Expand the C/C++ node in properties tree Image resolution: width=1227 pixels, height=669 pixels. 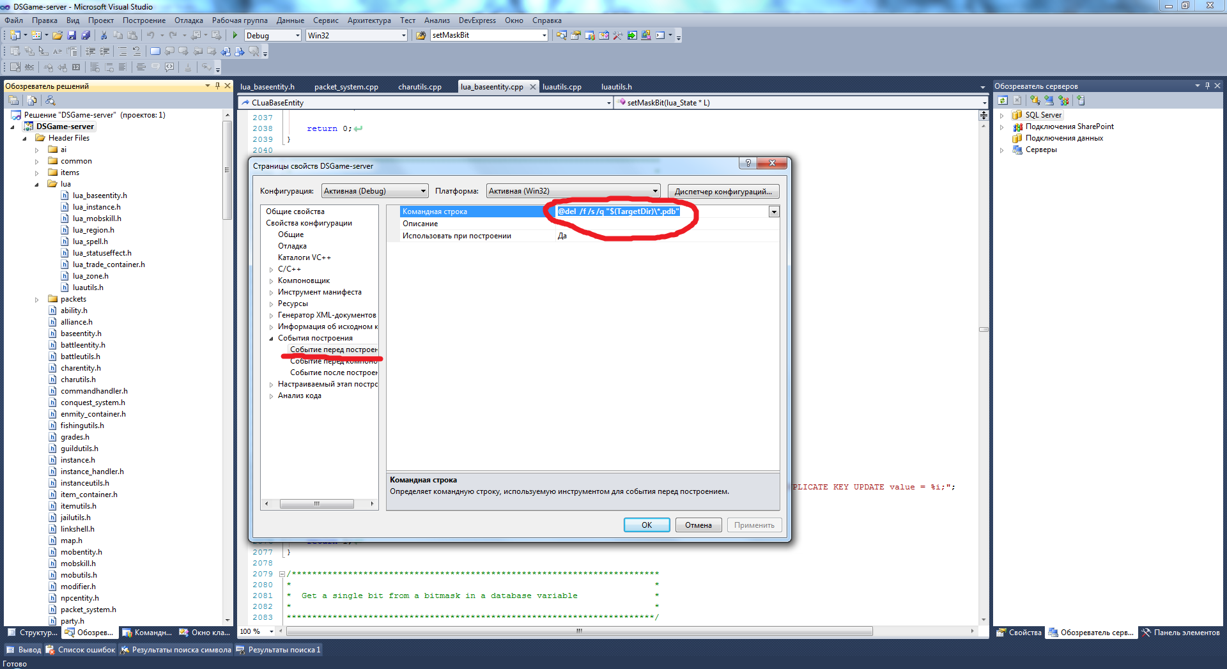pos(271,270)
